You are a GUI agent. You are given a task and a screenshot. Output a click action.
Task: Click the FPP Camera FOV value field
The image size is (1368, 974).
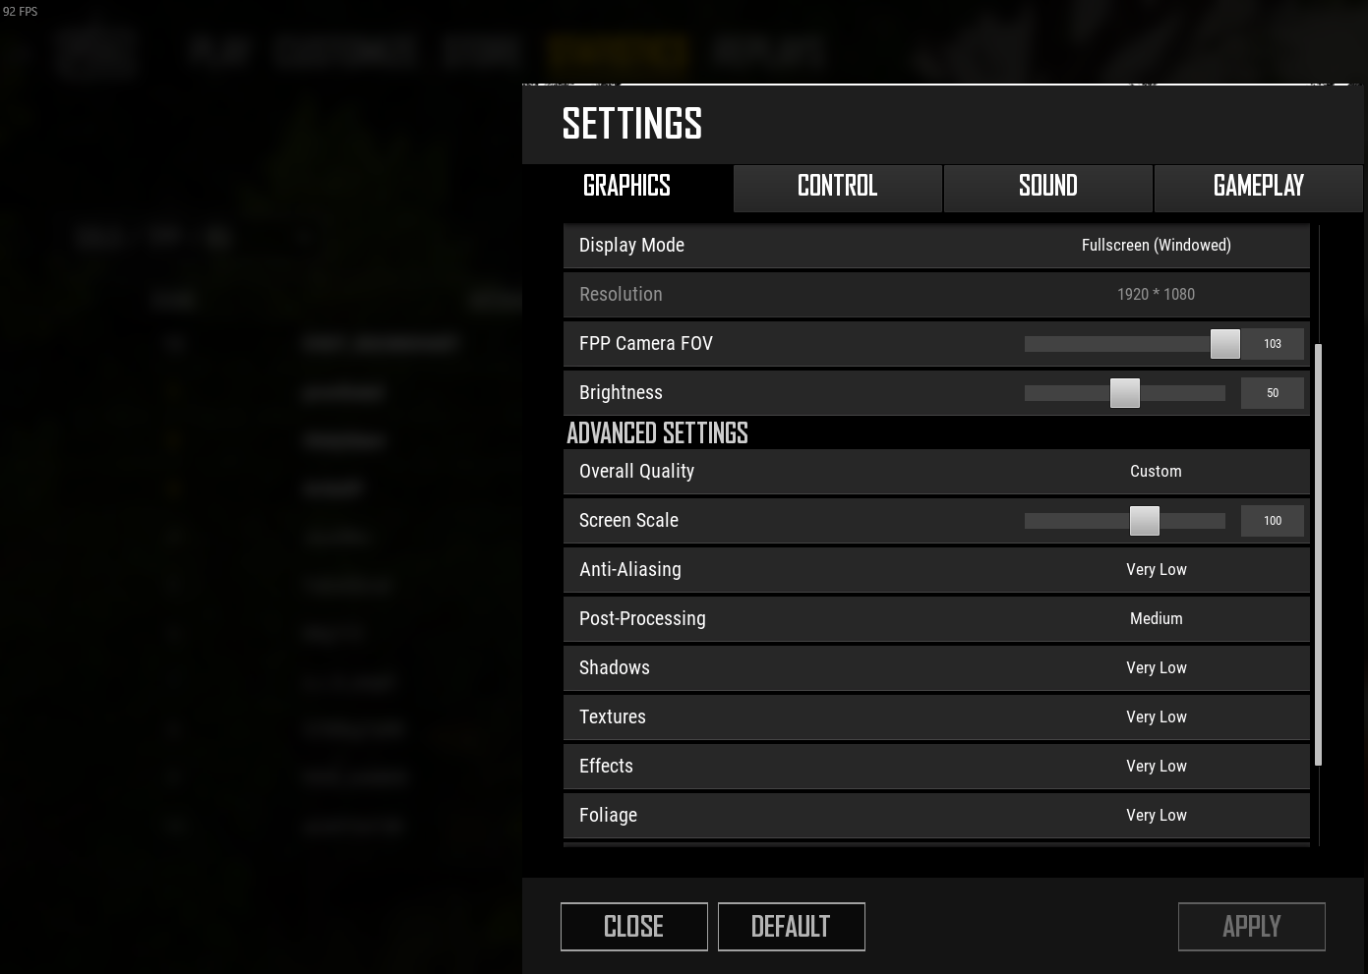tap(1273, 344)
